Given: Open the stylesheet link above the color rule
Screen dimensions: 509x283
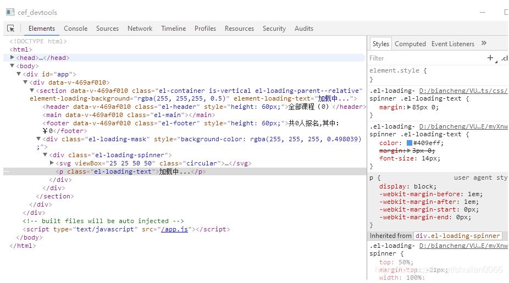Looking at the screenshot, I should tap(463, 126).
